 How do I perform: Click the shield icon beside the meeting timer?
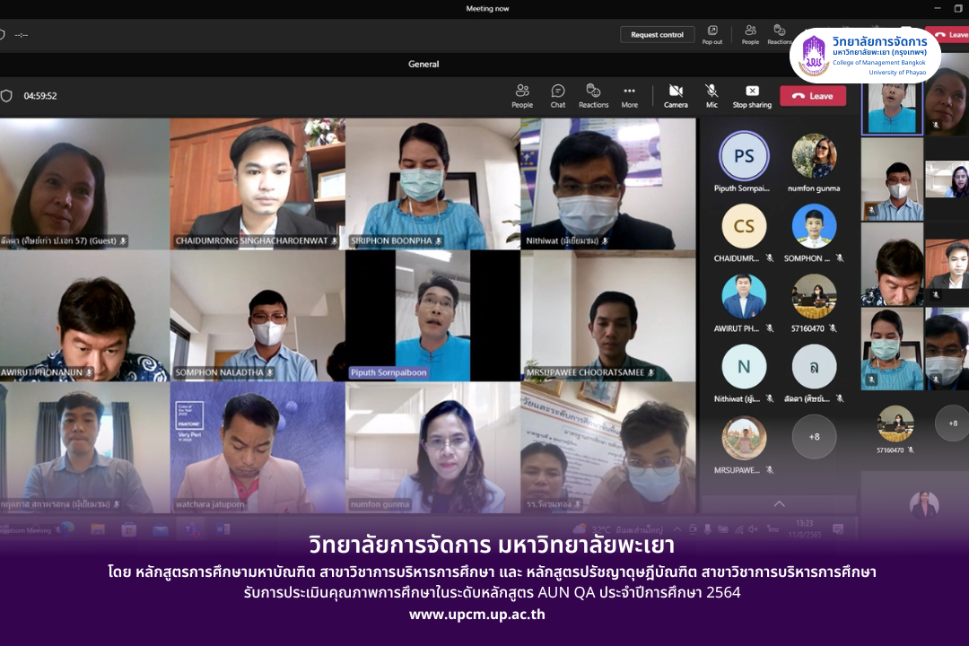pyautogui.click(x=6, y=96)
